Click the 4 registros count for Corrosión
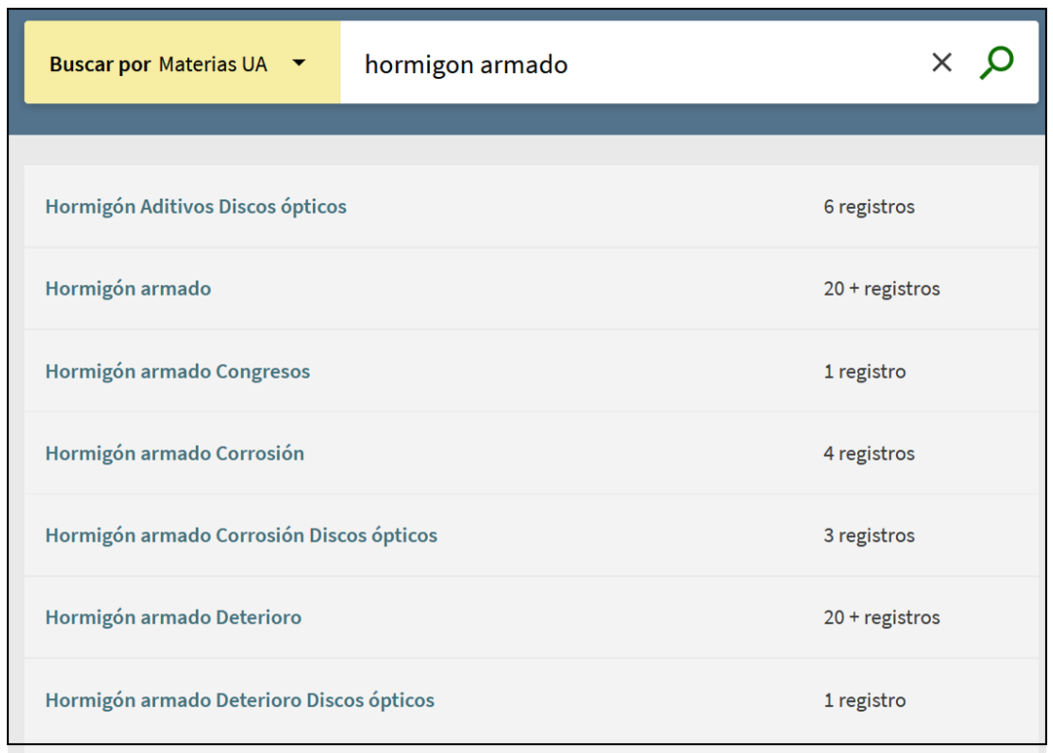This screenshot has height=753, width=1053. pyautogui.click(x=869, y=454)
